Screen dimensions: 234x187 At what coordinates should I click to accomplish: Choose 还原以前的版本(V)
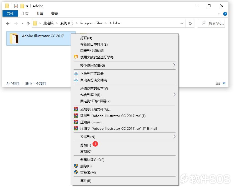(94, 89)
